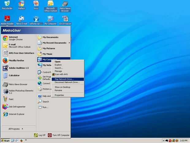Image resolution: width=190 pixels, height=143 pixels.
Task: Open the Run... dialog
Action: point(54,107)
